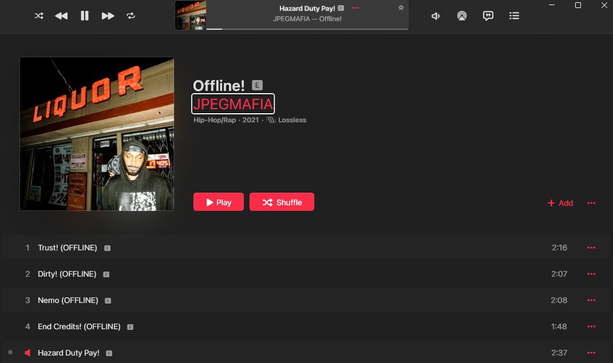
Task: Click the playing speaker icon beside Hazard Duty Pay!
Action: pos(27,353)
